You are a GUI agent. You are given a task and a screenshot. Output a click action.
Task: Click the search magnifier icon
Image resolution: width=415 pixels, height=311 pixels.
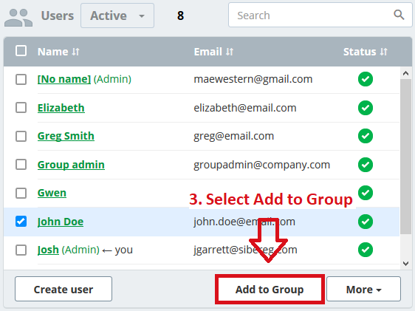(399, 15)
